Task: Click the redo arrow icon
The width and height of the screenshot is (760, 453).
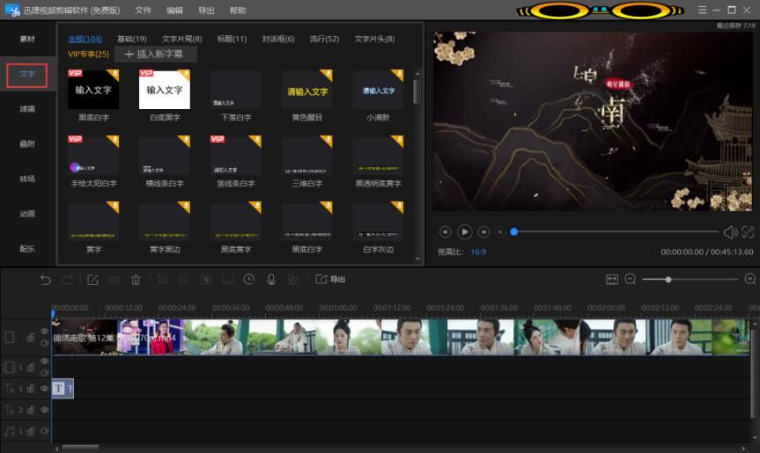Action: point(68,280)
